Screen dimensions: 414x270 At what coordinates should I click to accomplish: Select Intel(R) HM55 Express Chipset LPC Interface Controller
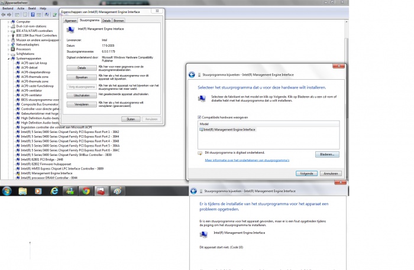point(62,168)
